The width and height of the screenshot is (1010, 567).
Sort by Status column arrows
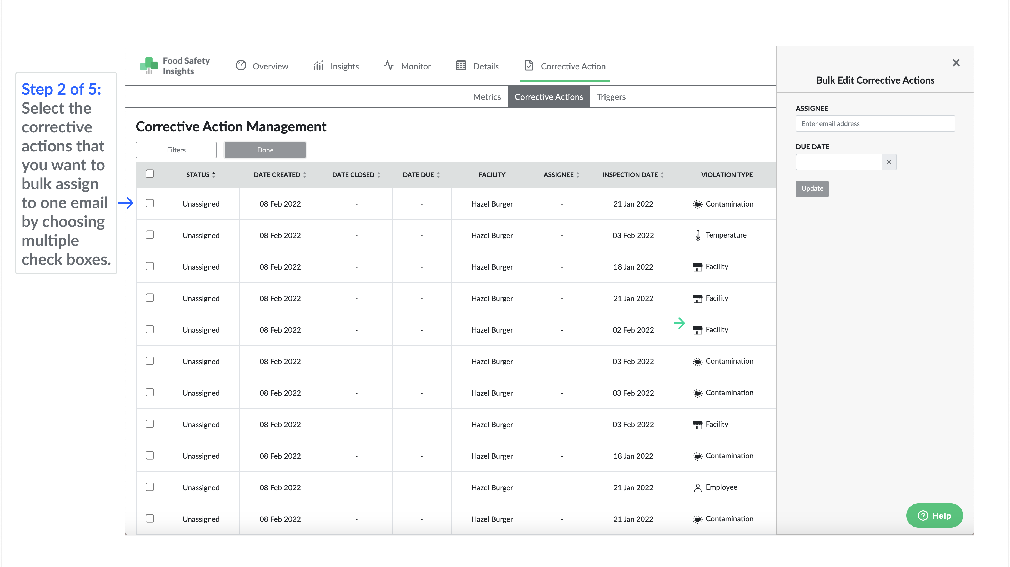(x=214, y=175)
